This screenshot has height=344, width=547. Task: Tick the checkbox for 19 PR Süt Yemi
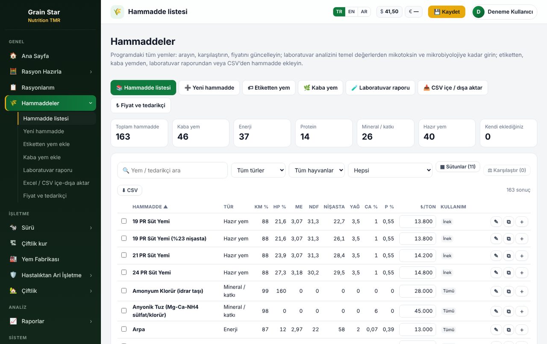[124, 221]
